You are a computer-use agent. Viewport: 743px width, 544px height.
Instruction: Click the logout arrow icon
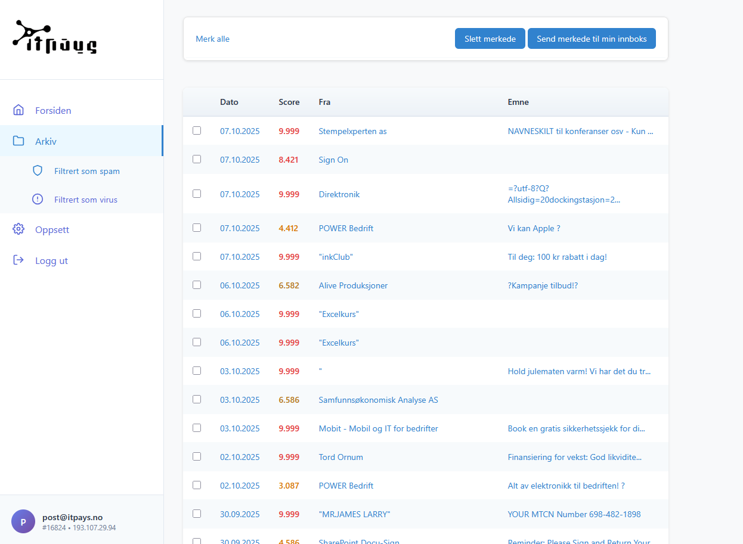point(18,260)
